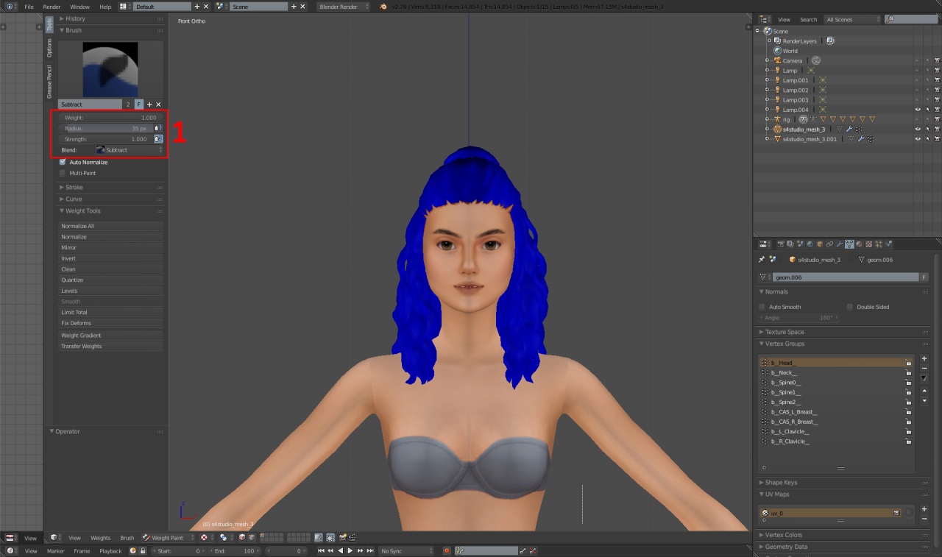Open the All Scenes outliner filter dropdown
This screenshot has width=942, height=557.
pos(852,19)
